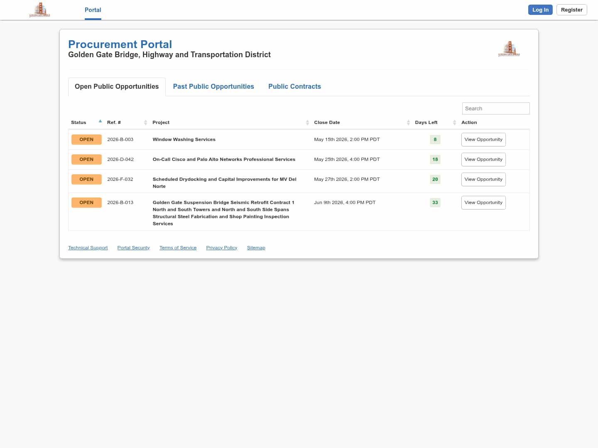Sort table by Project column

point(230,122)
